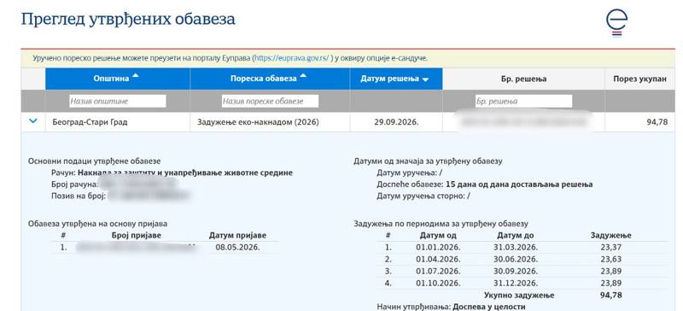Click the Задужење column heading
683x311 pixels.
(610, 236)
